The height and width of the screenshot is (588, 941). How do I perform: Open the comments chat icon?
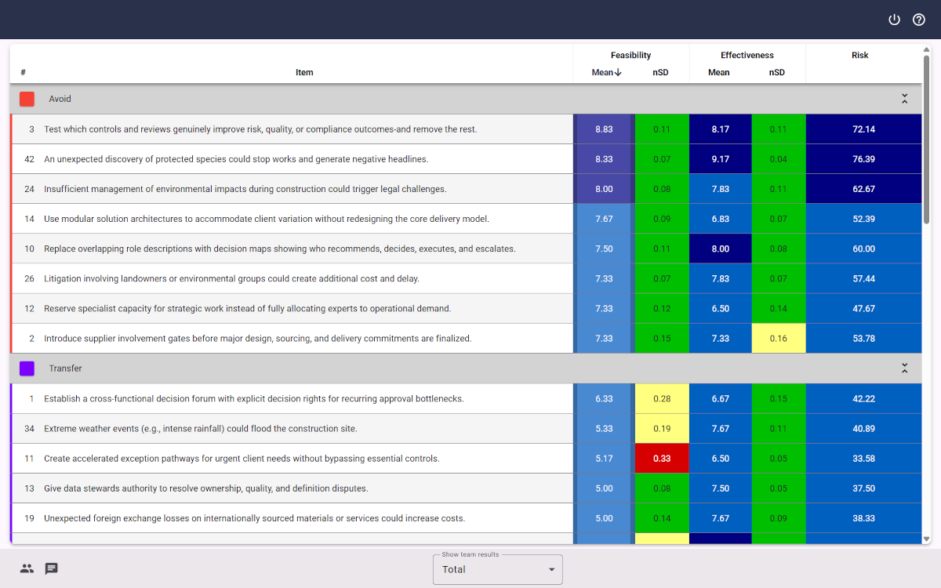coord(52,568)
